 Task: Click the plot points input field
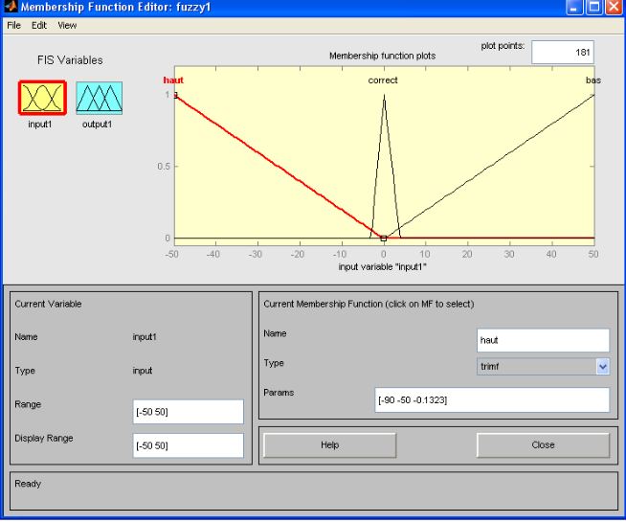(x=563, y=54)
